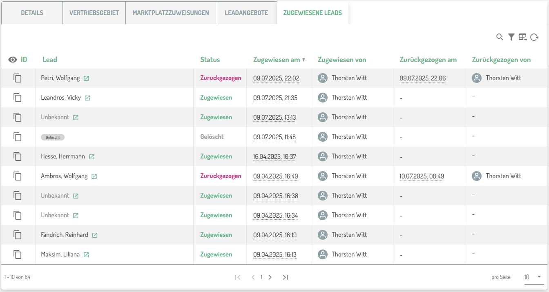Open external link icon beside Maksim, Liliana
The width and height of the screenshot is (549, 292).
pyautogui.click(x=86, y=255)
